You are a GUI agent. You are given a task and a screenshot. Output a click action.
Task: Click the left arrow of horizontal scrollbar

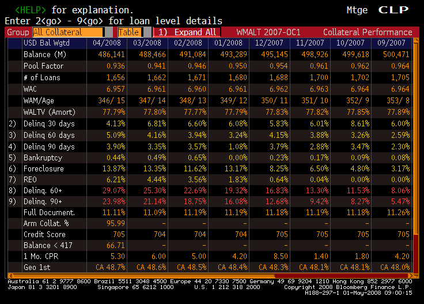click(x=12, y=276)
